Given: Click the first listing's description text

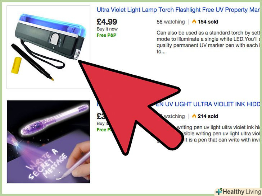Looking at the screenshot, I should tap(208, 42).
